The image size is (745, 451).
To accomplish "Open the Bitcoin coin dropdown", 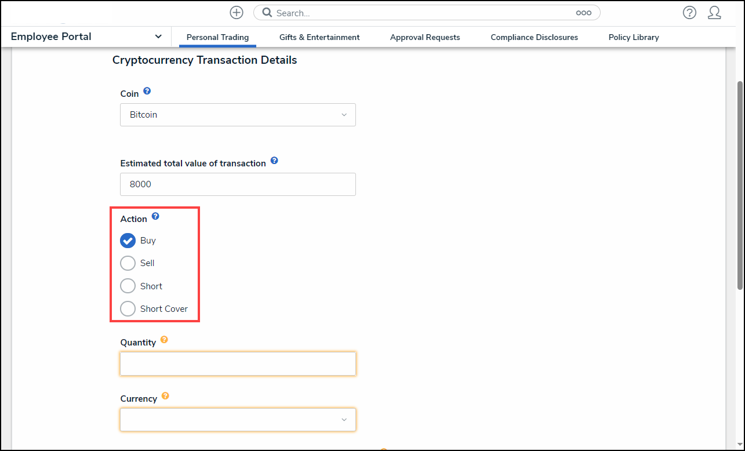I will click(238, 115).
